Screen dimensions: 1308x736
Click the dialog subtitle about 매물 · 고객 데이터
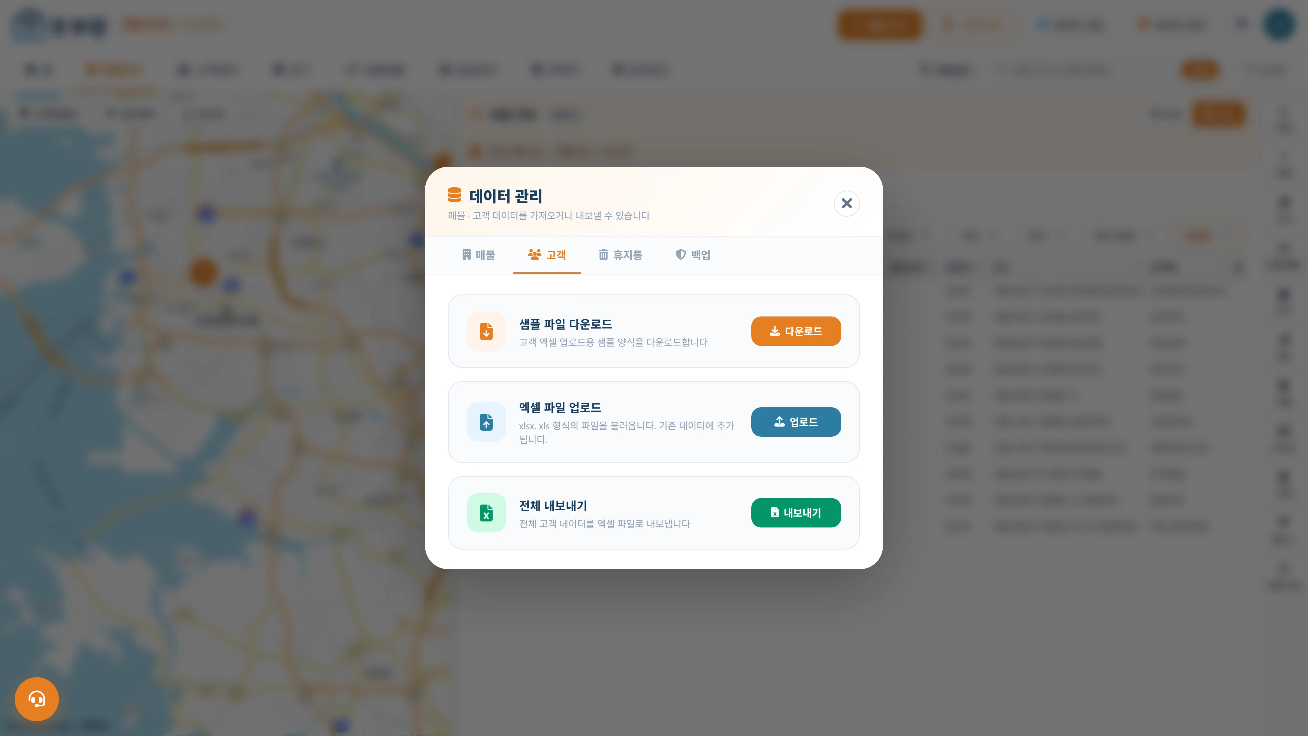tap(548, 215)
